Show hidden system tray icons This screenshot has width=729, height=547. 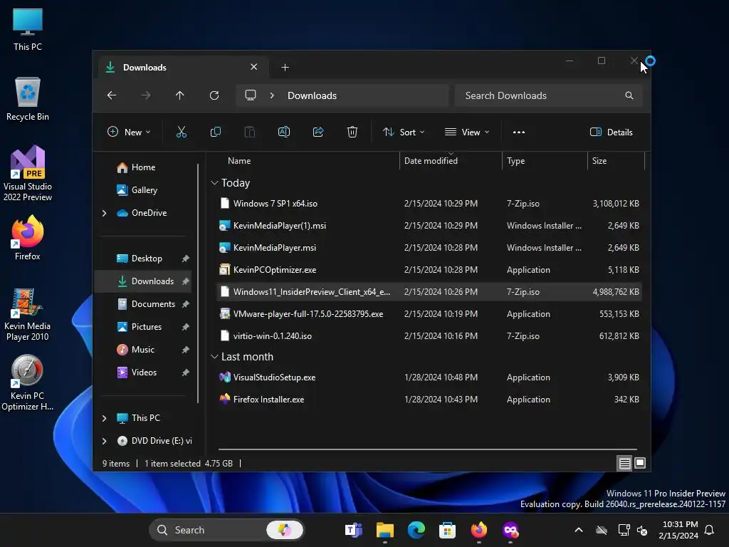[579, 530]
